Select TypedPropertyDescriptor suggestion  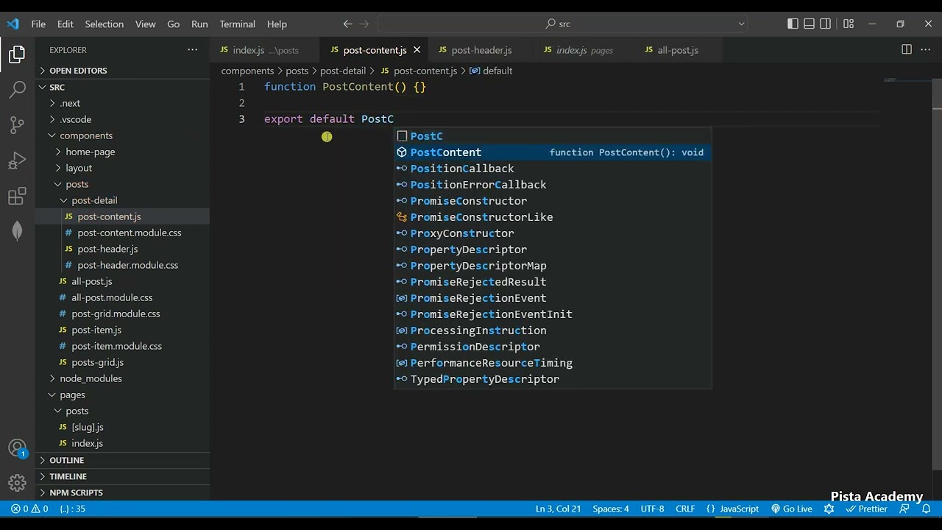tap(553, 379)
